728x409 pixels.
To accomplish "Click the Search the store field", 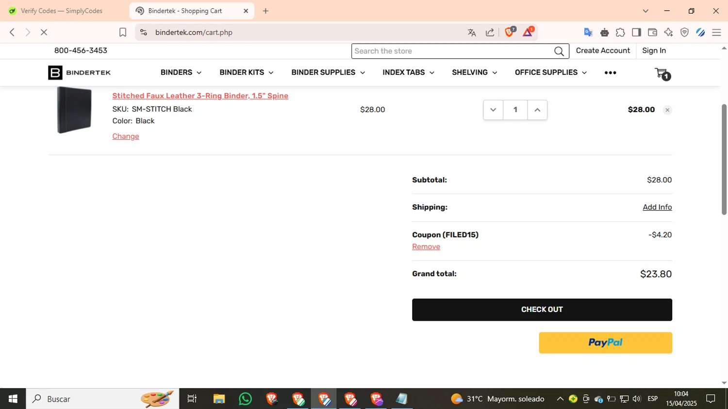I will coord(452,51).
